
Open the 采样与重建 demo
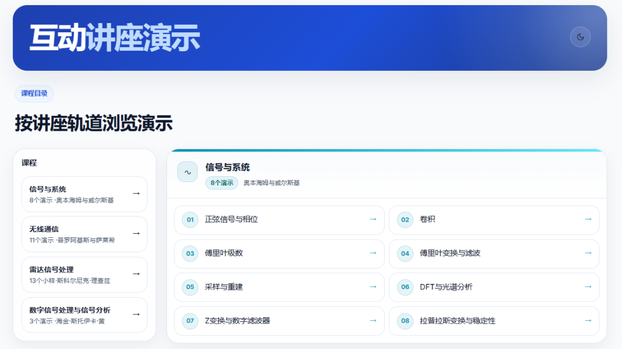279,287
